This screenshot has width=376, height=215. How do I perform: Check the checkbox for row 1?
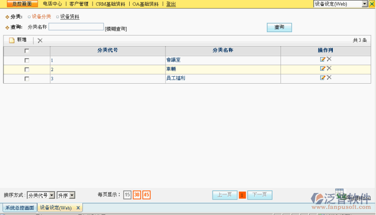pos(27,60)
